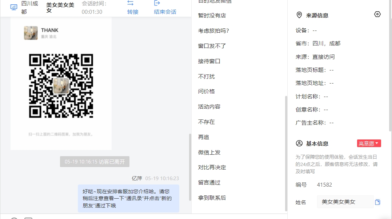The width and height of the screenshot is (392, 219).
Task: Select quick reply 暂时没有店
Action: point(212,16)
